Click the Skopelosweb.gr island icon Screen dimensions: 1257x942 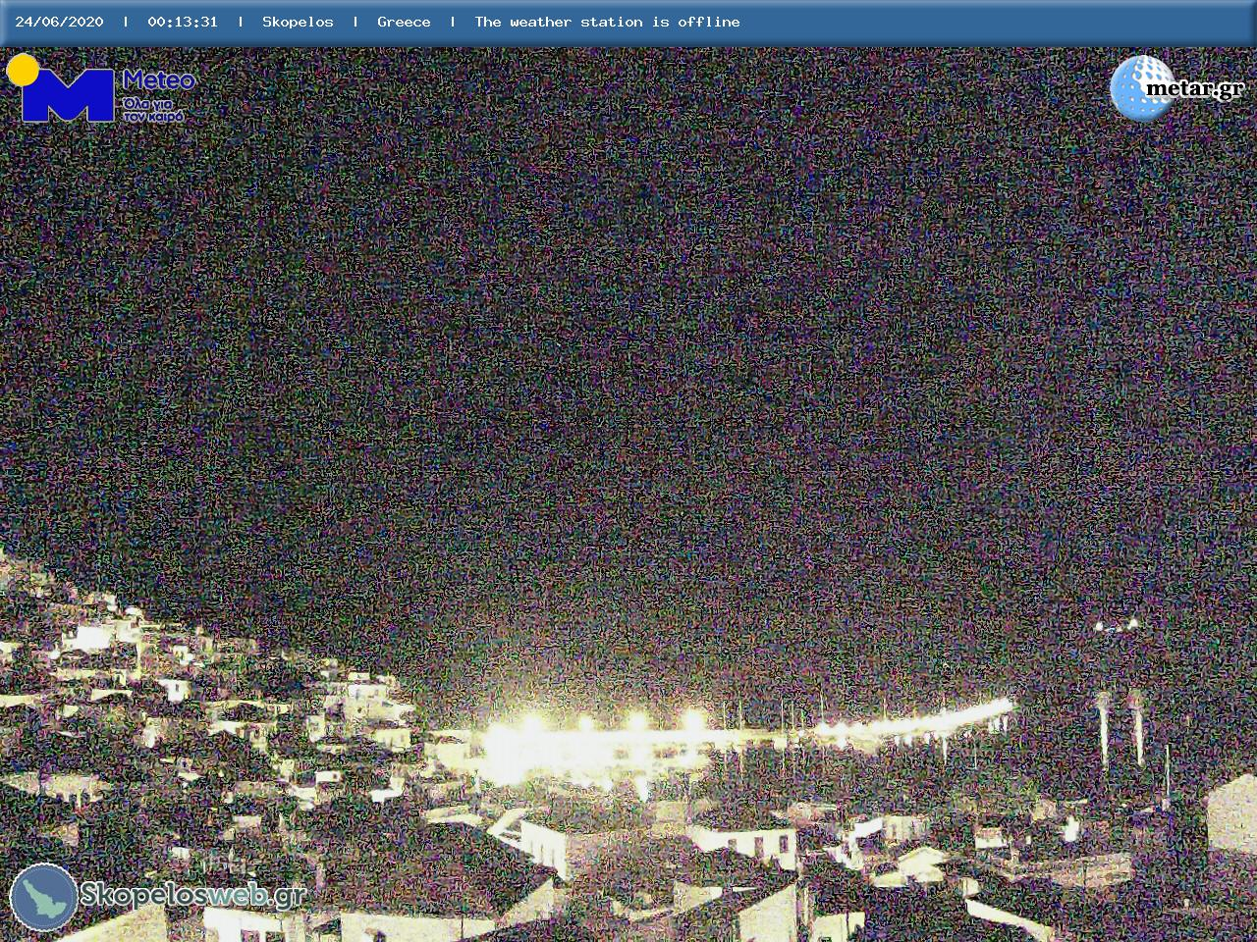pos(43,897)
